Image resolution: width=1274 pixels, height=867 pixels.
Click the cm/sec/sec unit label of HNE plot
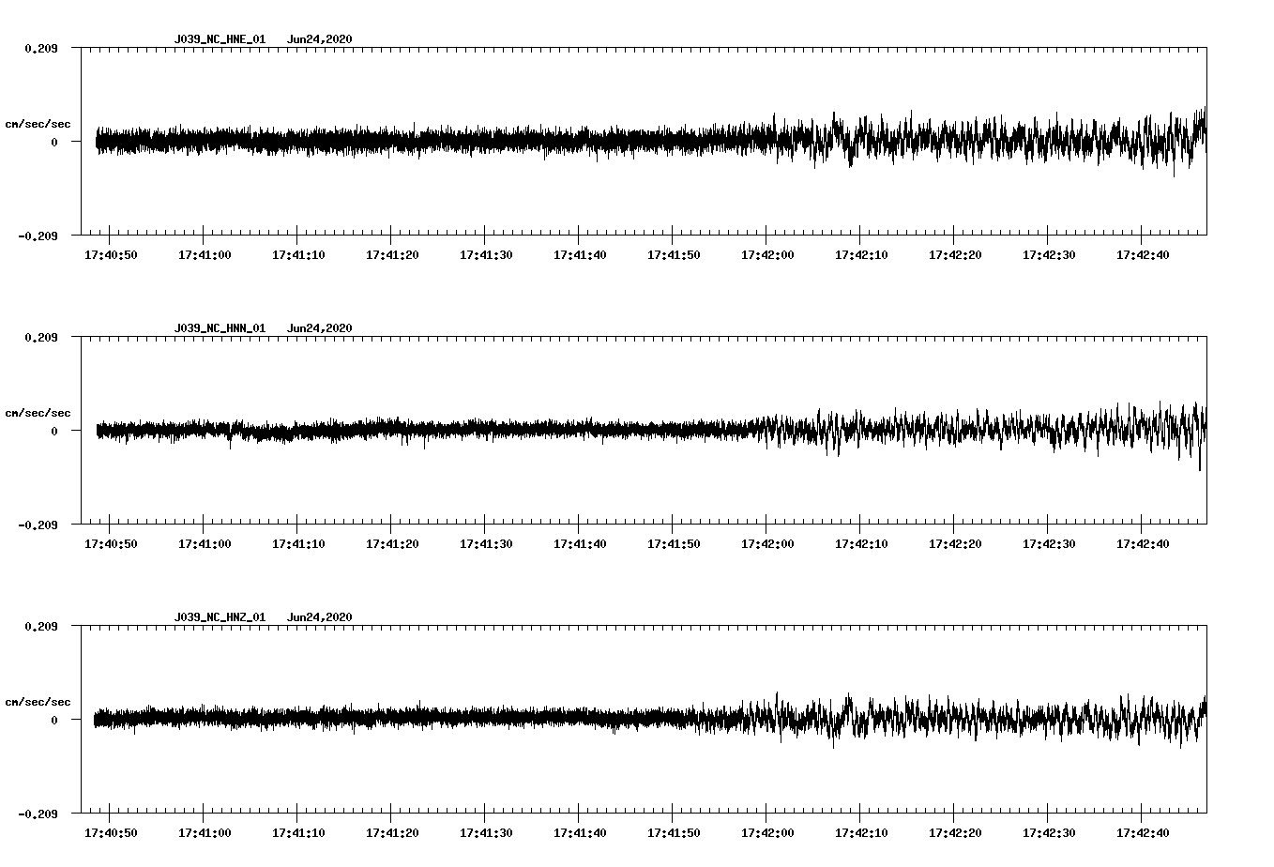click(38, 124)
